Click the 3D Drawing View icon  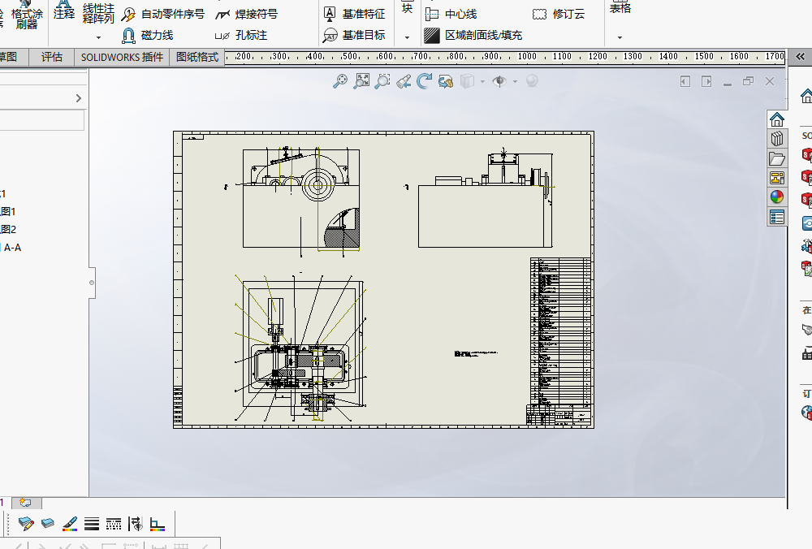(x=445, y=81)
